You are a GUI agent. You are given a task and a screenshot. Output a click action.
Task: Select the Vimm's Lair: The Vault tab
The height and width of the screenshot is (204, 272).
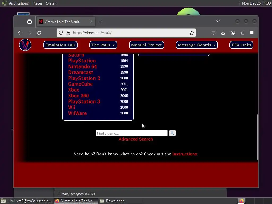[66, 22]
